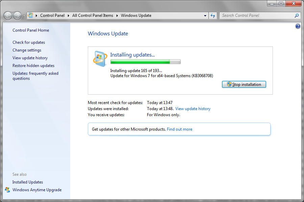Click the KB3068708 update name text

pyautogui.click(x=162, y=75)
